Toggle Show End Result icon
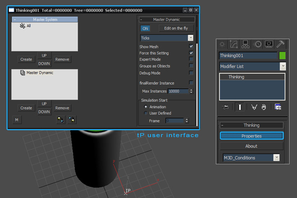The height and width of the screenshot is (198, 297). tap(240, 107)
